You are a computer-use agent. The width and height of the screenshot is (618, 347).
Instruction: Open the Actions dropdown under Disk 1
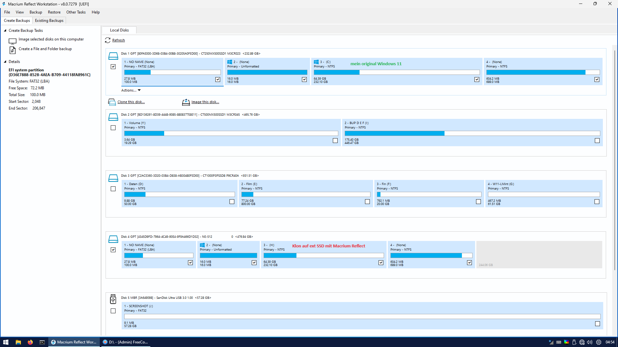point(131,90)
